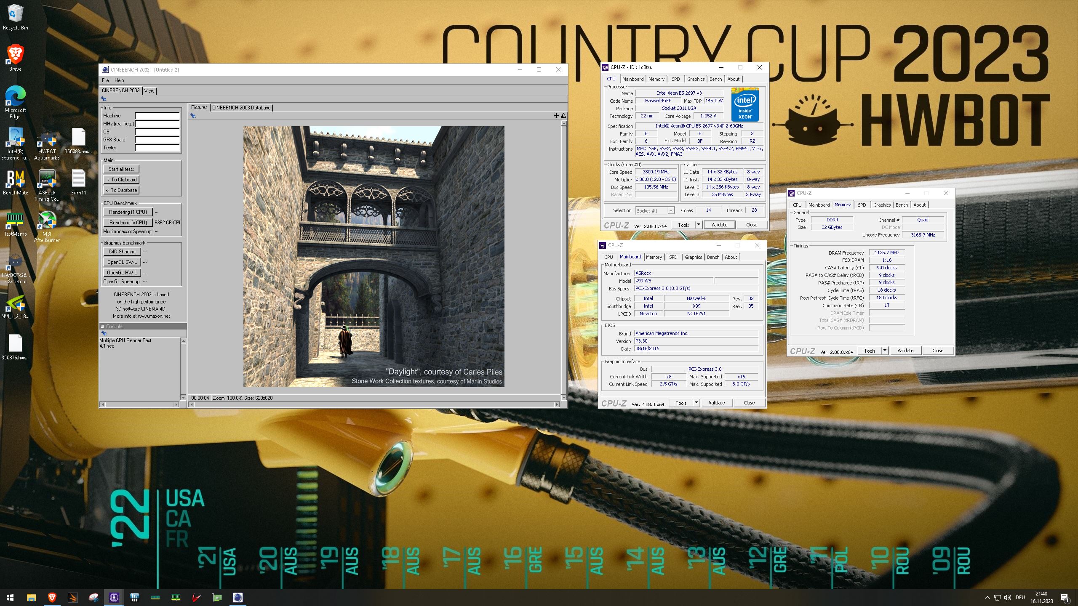This screenshot has width=1078, height=606.
Task: Open HWiNFO icon in the taskbar
Action: 135,597
